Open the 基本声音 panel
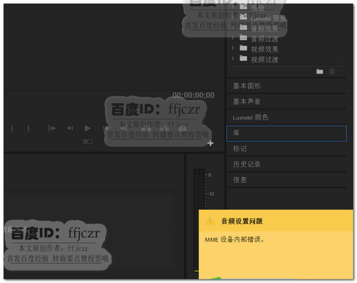The height and width of the screenshot is (283, 357). [286, 101]
